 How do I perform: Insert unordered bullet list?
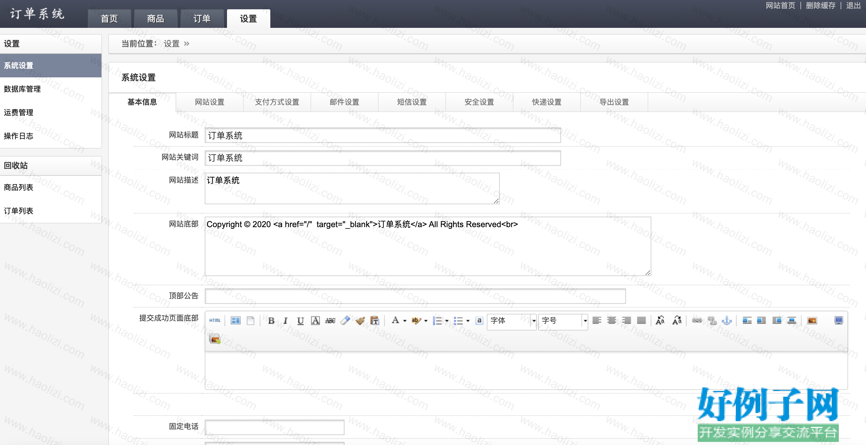(x=458, y=321)
